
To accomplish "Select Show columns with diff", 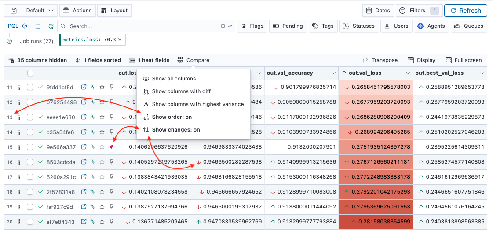I will (x=181, y=91).
